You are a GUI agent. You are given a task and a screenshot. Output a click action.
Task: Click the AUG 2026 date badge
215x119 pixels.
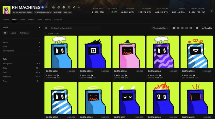coord(67,12)
